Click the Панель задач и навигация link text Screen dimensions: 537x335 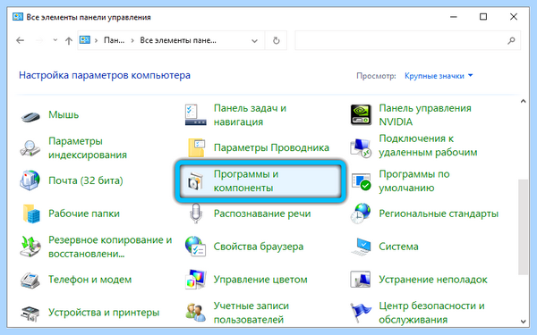click(x=250, y=115)
